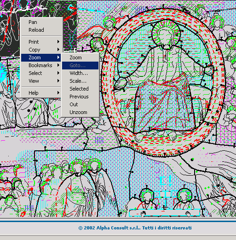Expand the Copy submenu arrow
Viewport: 236px width, 240px height.
pyautogui.click(x=58, y=50)
